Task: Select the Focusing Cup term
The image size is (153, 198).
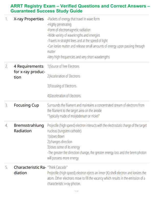Action: 26,105
